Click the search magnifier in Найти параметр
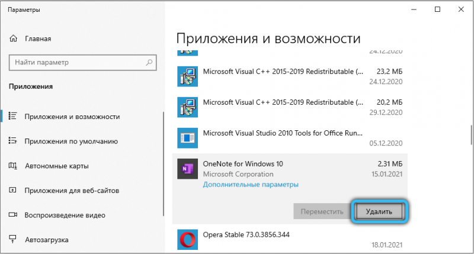Image resolution: width=474 pixels, height=254 pixels. (149, 63)
